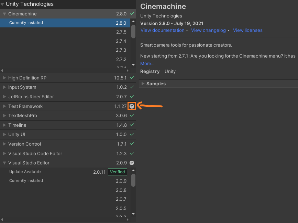Image resolution: width=298 pixels, height=223 pixels.
Task: Click Visual Studio Editor update arrow icon
Action: pyautogui.click(x=132, y=163)
